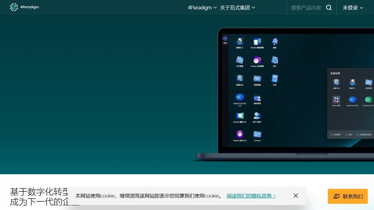Open the 我的资源 desktop icon
This screenshot has height=210, width=374.
(x=257, y=99)
